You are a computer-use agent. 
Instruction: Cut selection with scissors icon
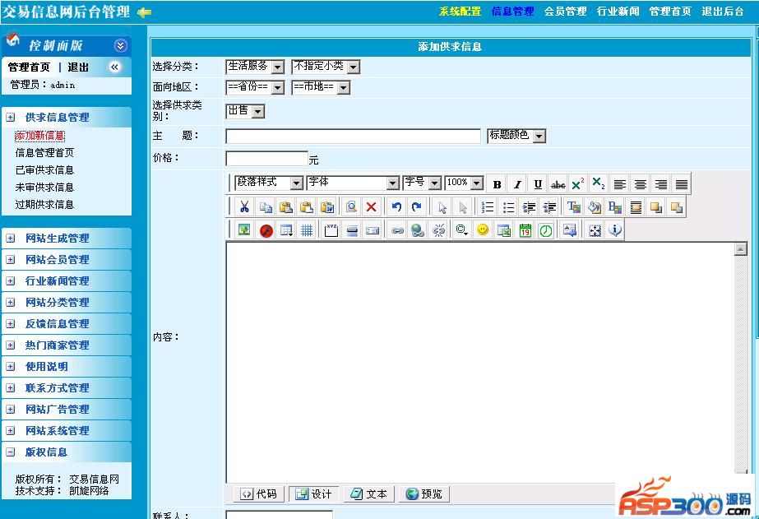tap(244, 207)
